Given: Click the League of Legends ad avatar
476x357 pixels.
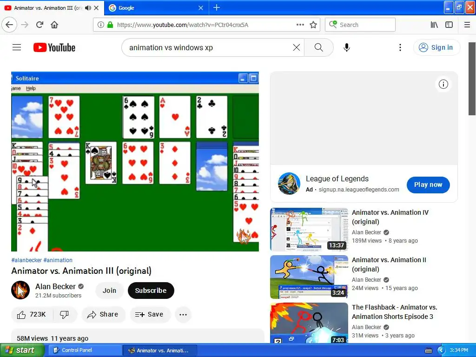Looking at the screenshot, I should (289, 184).
